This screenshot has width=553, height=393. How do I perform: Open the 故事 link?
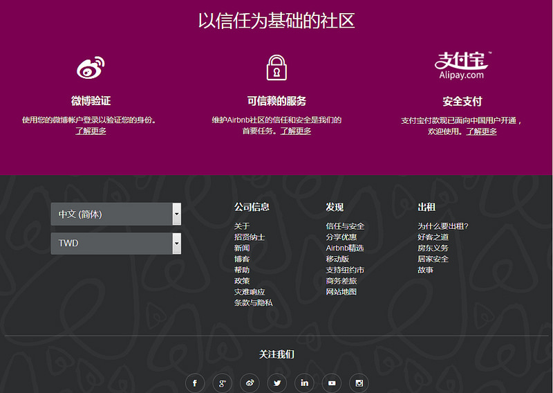425,270
